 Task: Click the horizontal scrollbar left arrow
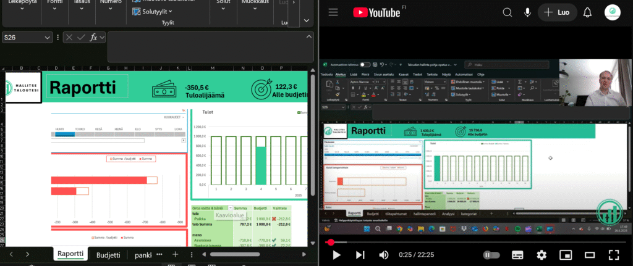coord(204,254)
